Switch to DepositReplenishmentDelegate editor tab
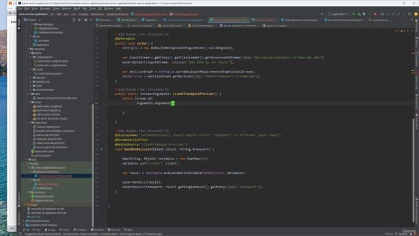 point(301,20)
